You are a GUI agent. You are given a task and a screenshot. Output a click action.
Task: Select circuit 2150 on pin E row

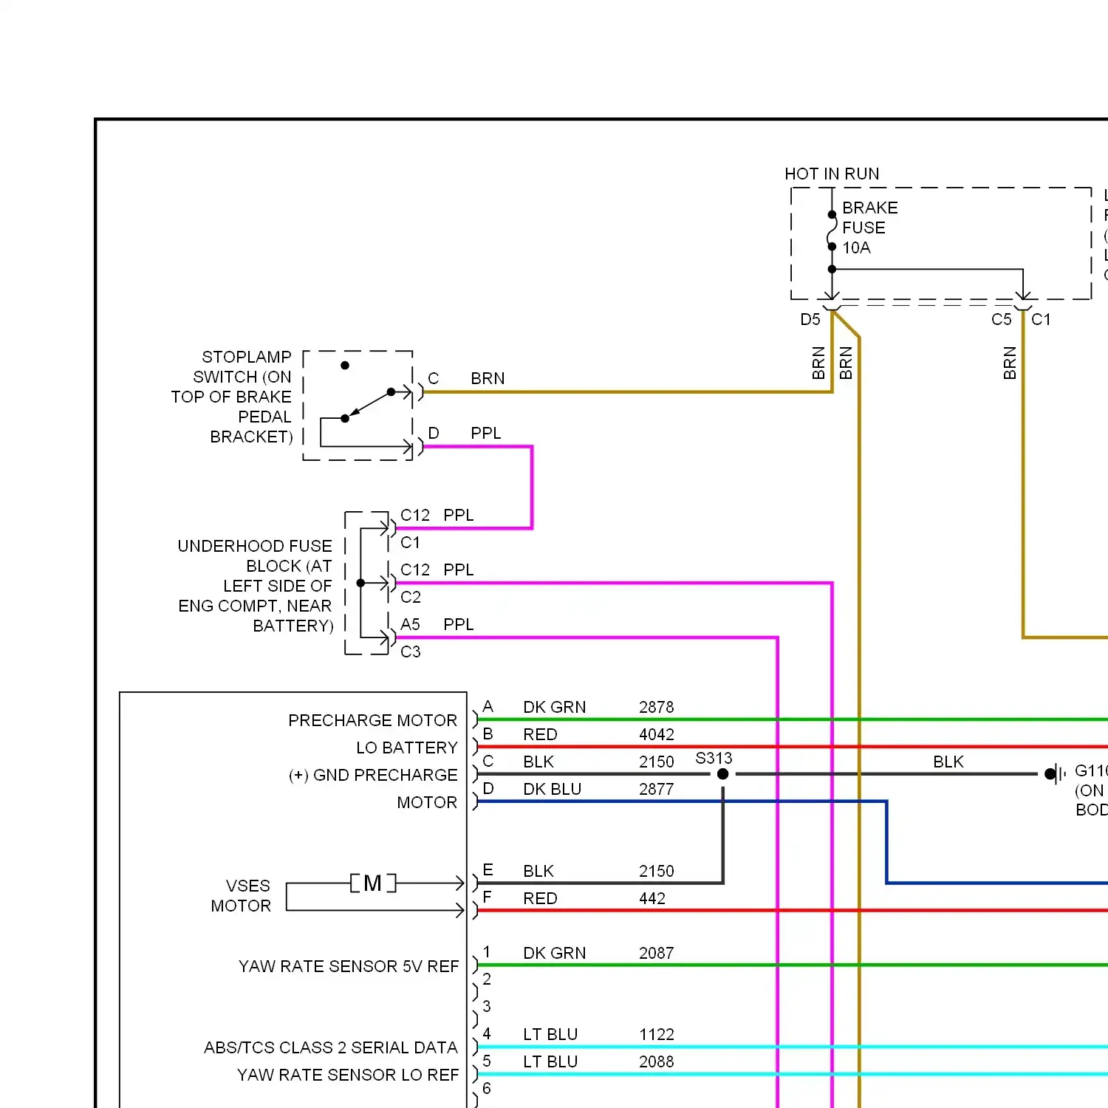tap(656, 871)
